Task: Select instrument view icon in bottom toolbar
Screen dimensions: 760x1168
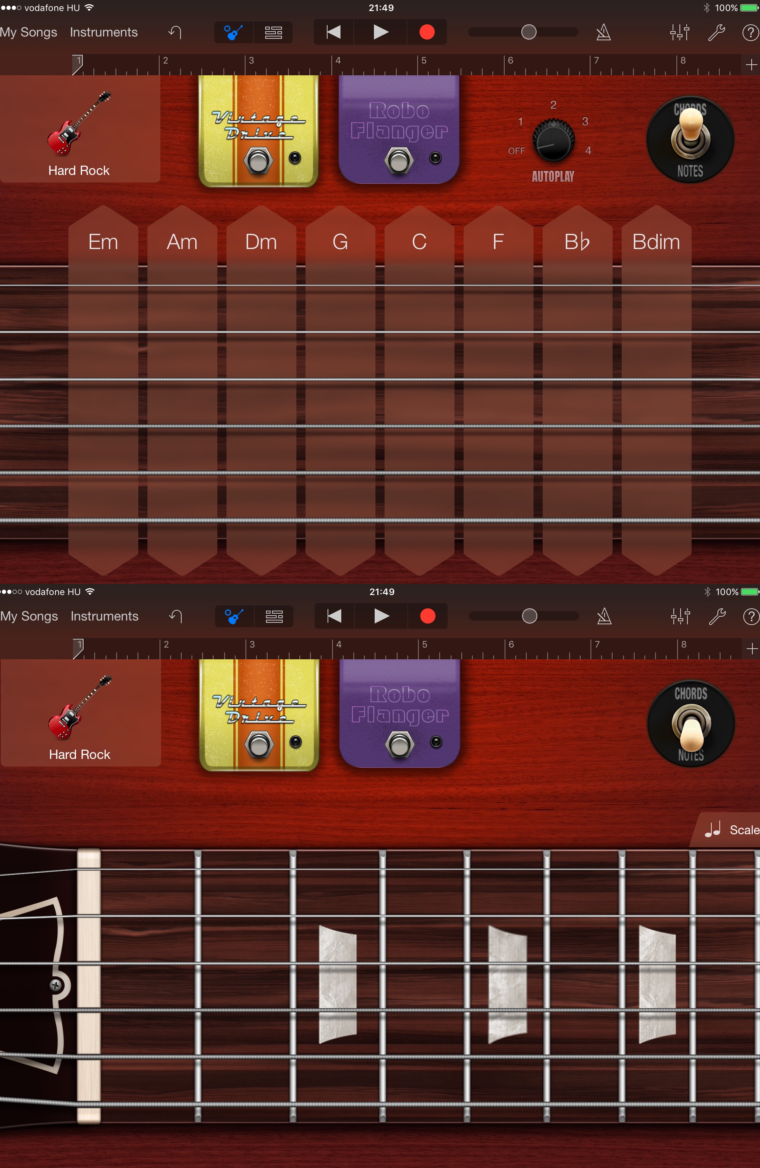Action: [234, 616]
